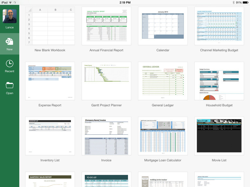Viewport: 250px width, 187px height.
Task: Tap the Bluetooth icon in status bar
Action: pos(233,3)
